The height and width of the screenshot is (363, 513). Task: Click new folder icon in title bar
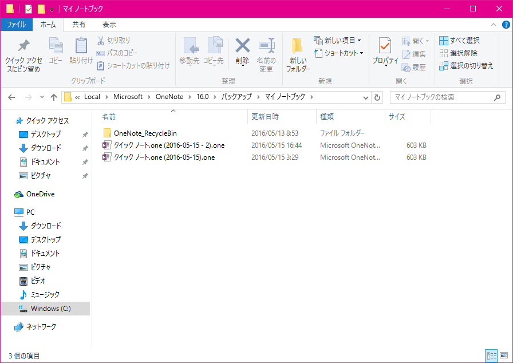point(41,9)
